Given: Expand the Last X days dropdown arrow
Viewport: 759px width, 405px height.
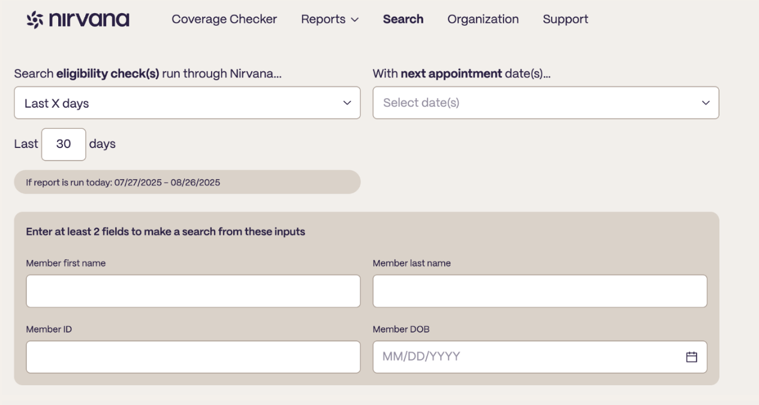Looking at the screenshot, I should pos(347,103).
